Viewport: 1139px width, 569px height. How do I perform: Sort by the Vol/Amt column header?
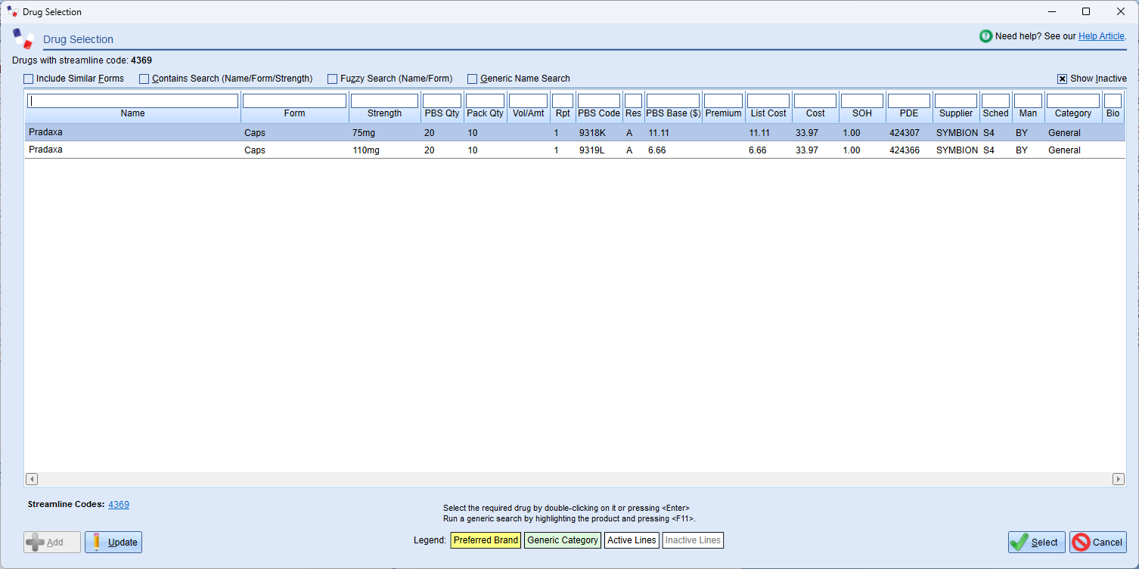point(528,113)
